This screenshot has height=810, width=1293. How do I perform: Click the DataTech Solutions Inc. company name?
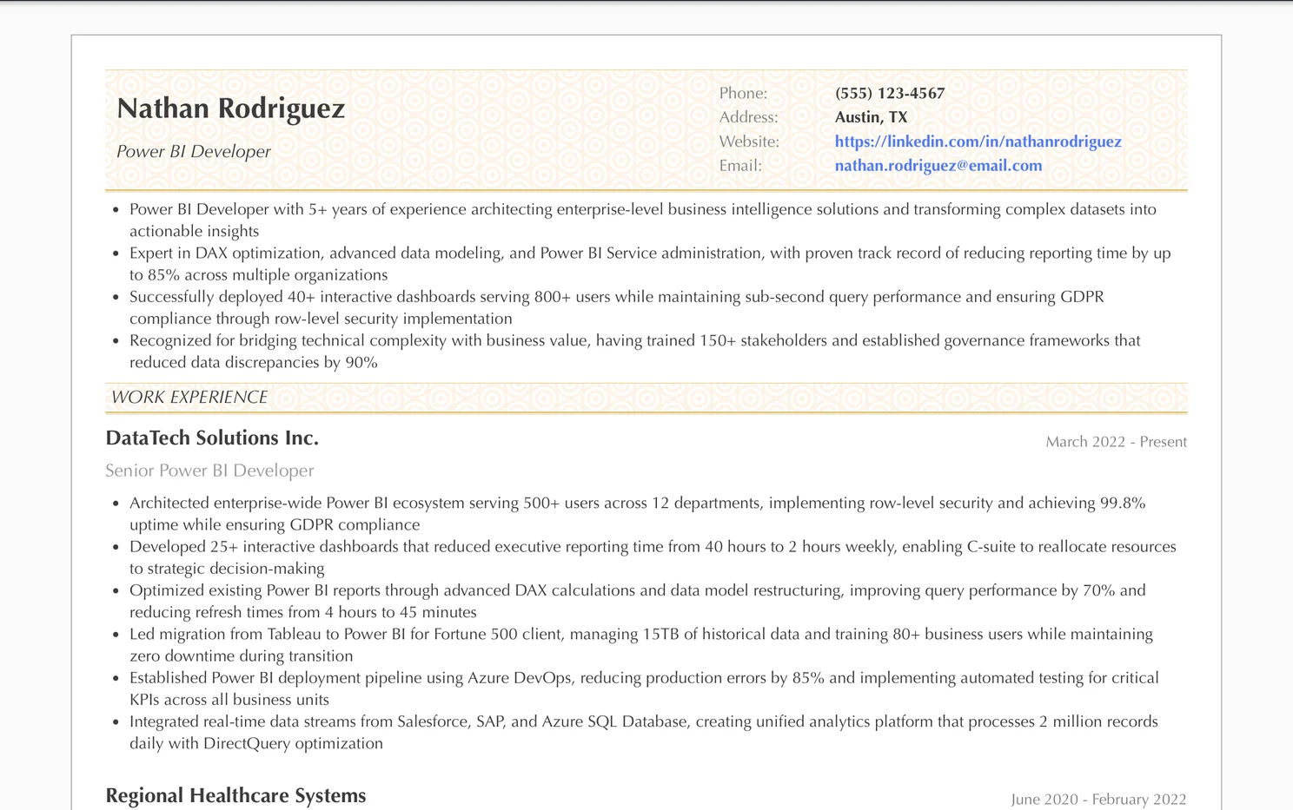pyautogui.click(x=211, y=438)
